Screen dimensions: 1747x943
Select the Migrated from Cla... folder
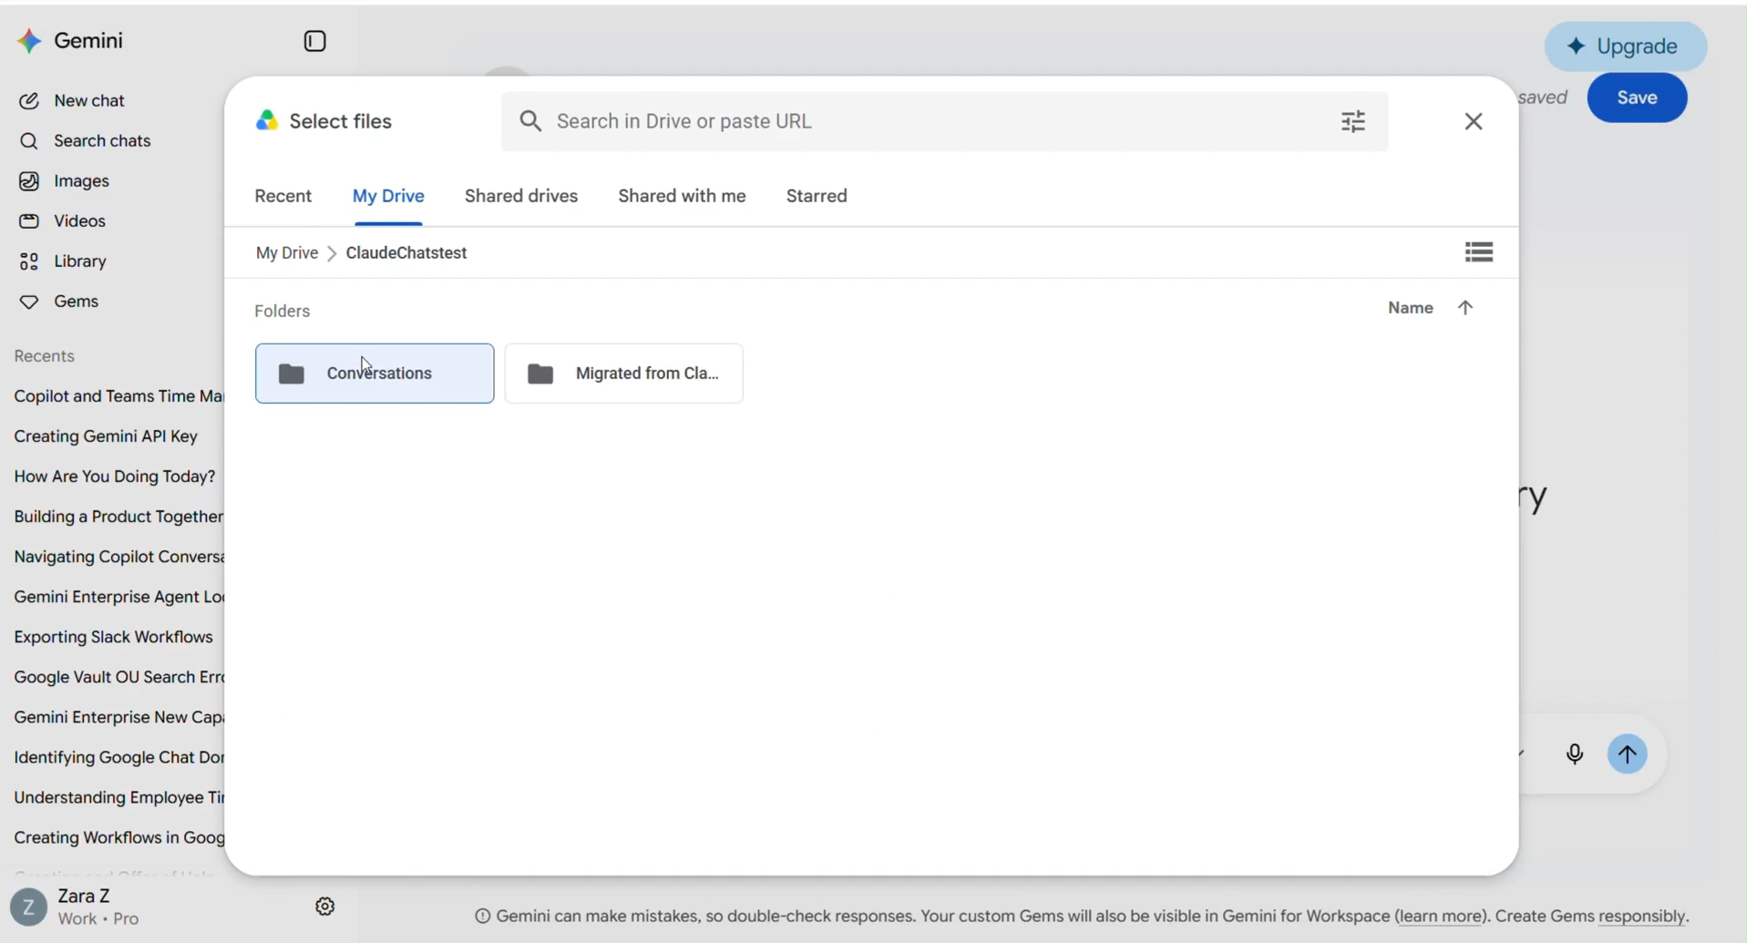[x=623, y=374]
